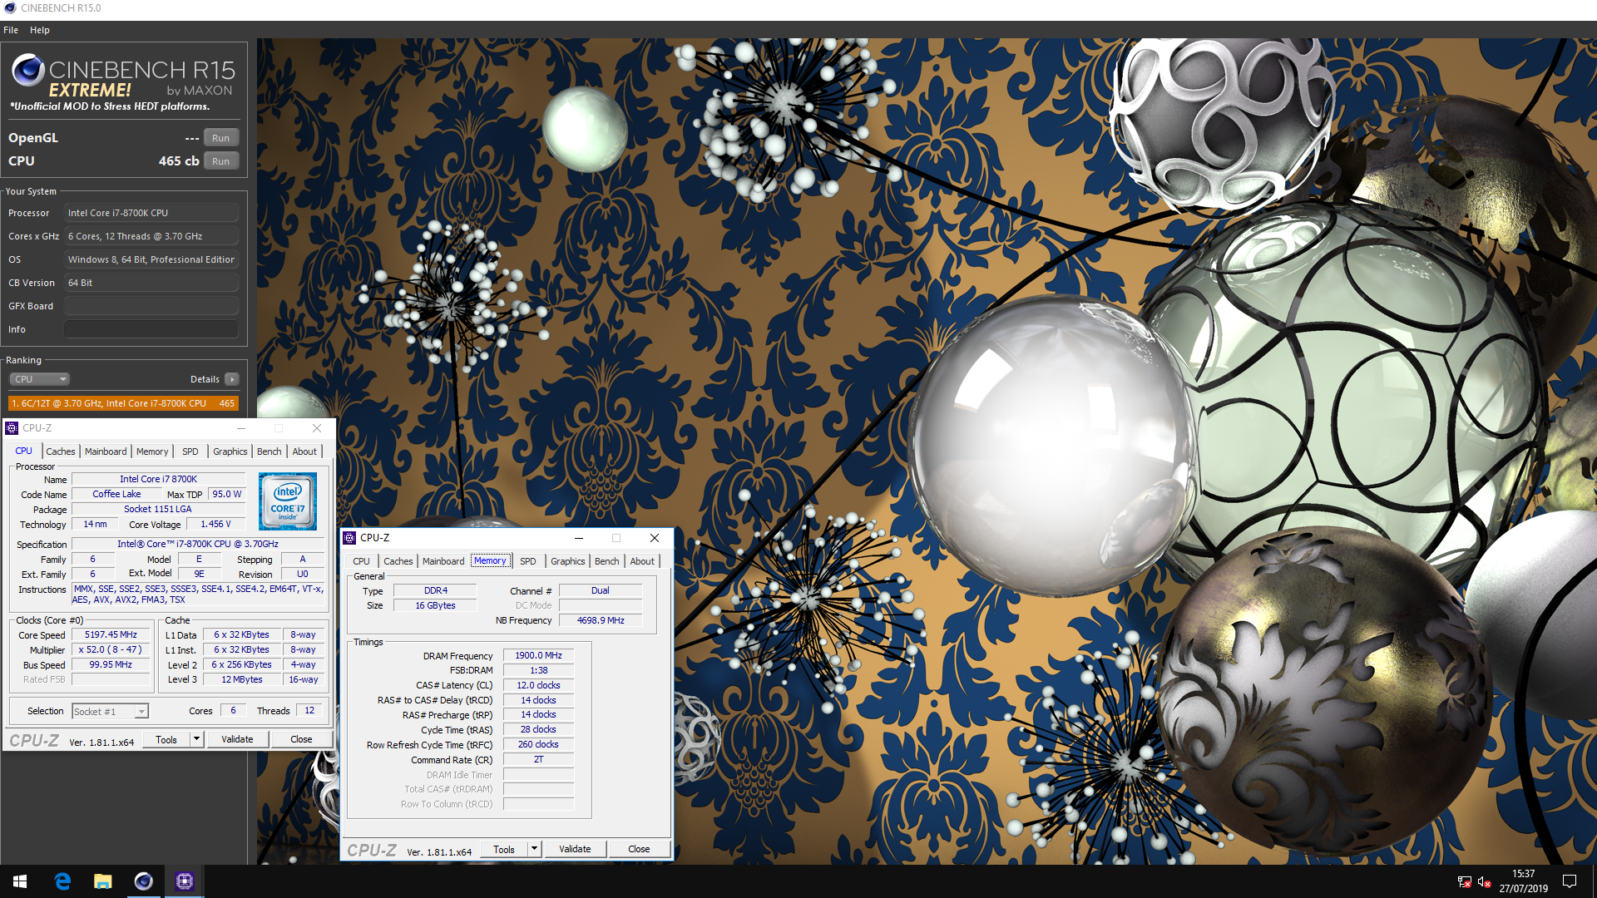Image resolution: width=1597 pixels, height=898 pixels.
Task: Open File Explorer from taskbar
Action: 103,881
